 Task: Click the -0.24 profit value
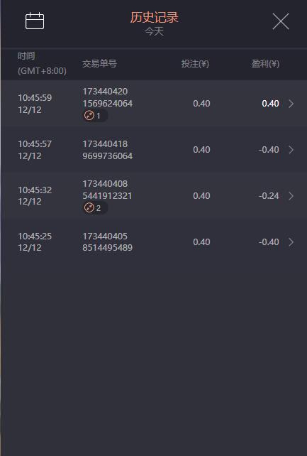[x=269, y=196]
